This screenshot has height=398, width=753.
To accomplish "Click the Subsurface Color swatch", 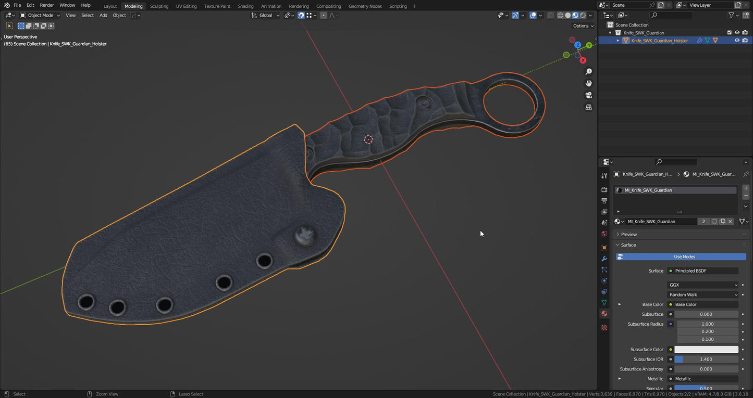I will click(x=707, y=349).
